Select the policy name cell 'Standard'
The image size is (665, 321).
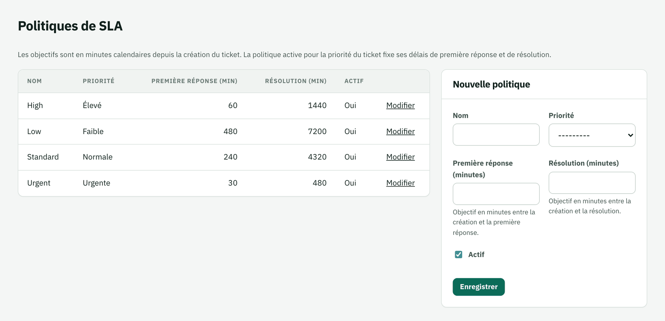click(x=43, y=157)
